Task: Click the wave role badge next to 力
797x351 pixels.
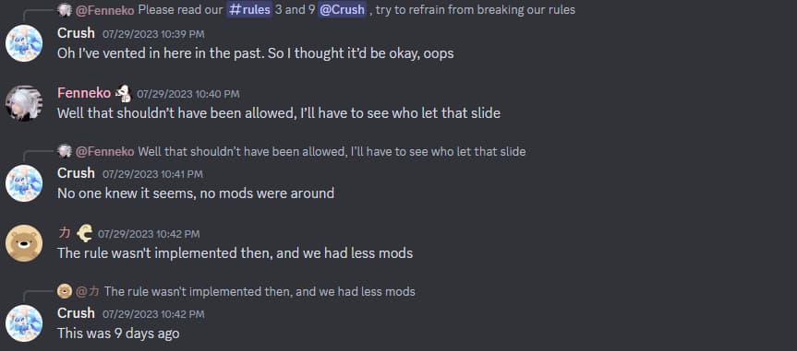Action: pos(84,233)
